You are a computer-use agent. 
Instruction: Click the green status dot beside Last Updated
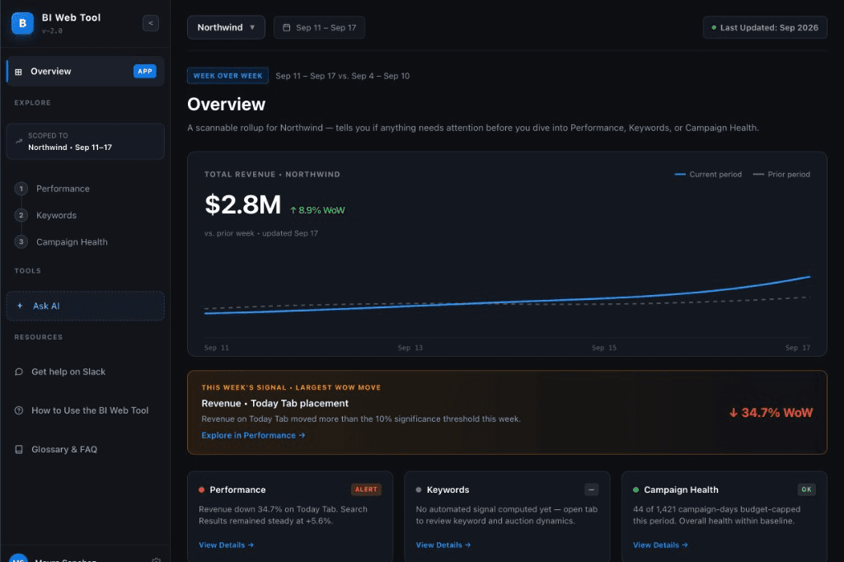pyautogui.click(x=714, y=27)
